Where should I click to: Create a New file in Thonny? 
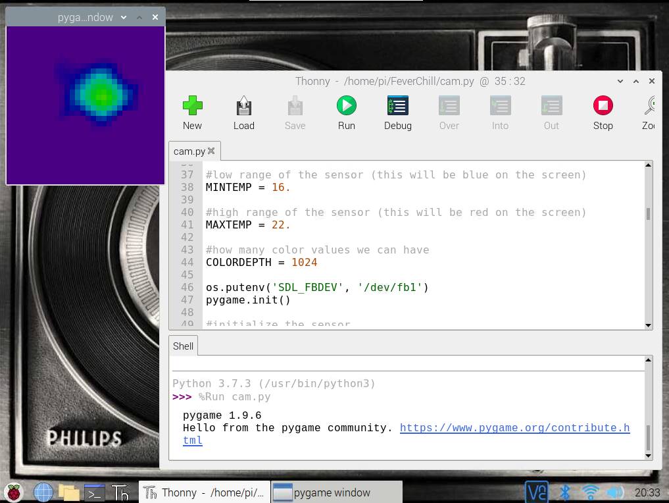(192, 105)
